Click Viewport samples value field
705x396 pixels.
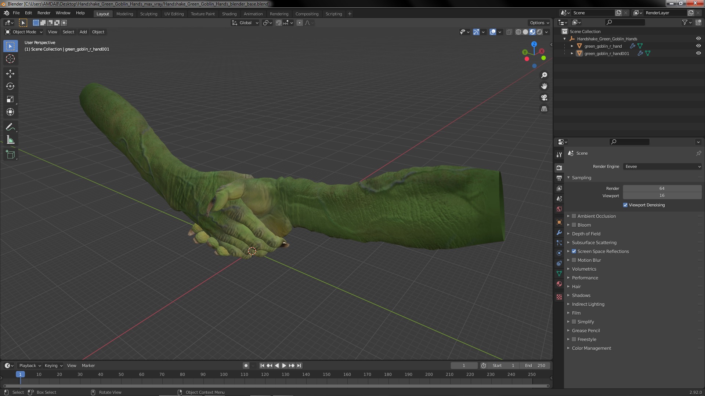[662, 196]
